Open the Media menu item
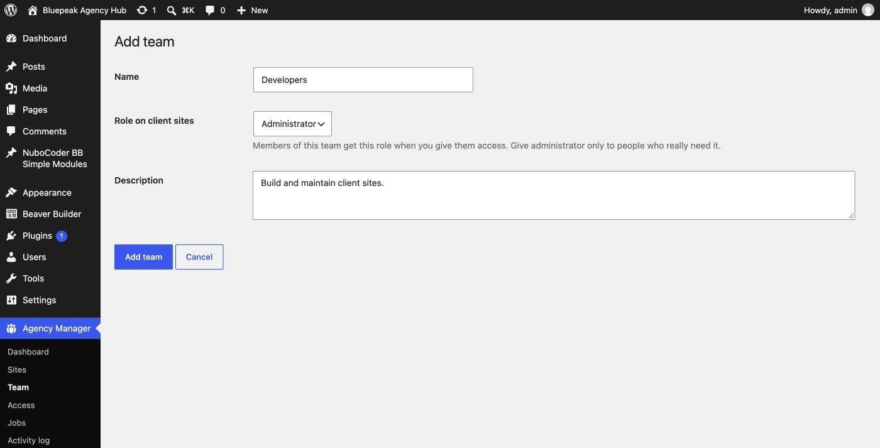880x448 pixels. 35,88
